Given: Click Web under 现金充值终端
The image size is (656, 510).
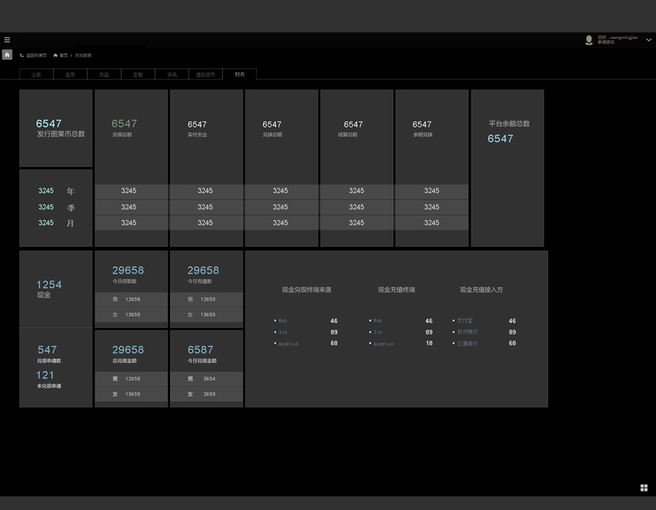Looking at the screenshot, I should coord(378,321).
